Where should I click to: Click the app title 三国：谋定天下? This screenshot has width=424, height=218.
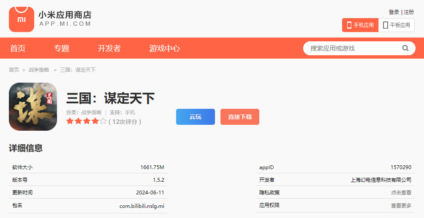point(110,98)
